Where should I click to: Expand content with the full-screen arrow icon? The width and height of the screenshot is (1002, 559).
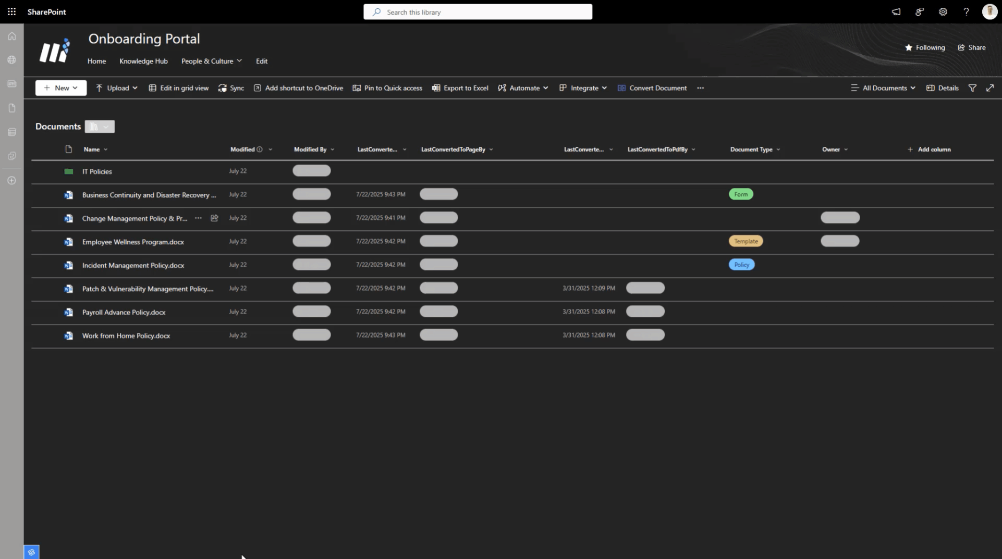[990, 88]
